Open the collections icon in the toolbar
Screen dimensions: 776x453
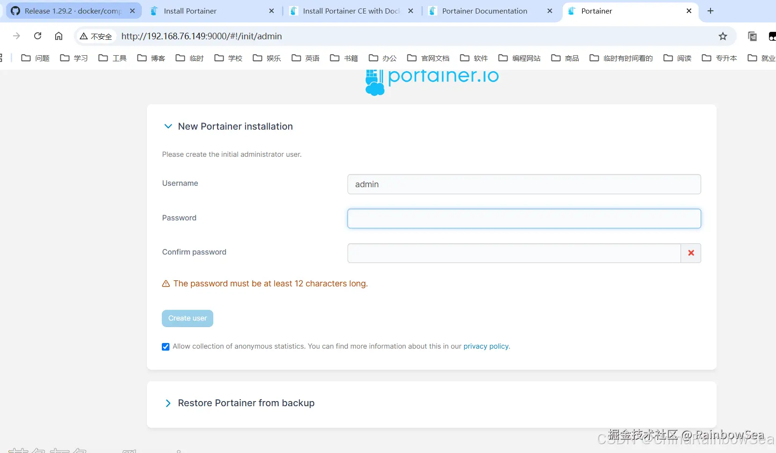click(x=752, y=36)
